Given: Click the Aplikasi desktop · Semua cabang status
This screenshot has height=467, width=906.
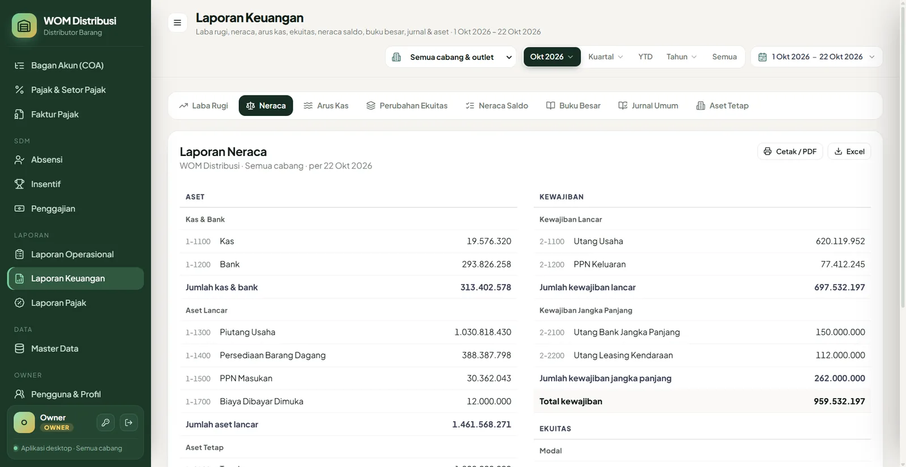Looking at the screenshot, I should pyautogui.click(x=71, y=448).
